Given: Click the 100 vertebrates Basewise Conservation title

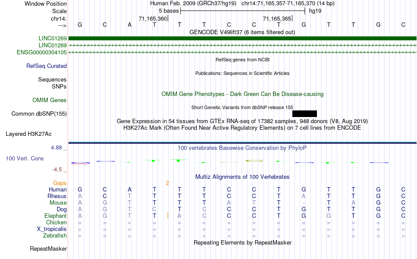Looking at the screenshot, I should [242, 148].
